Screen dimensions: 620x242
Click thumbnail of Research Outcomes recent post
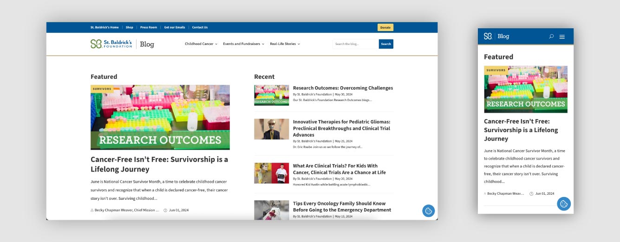(x=272, y=95)
